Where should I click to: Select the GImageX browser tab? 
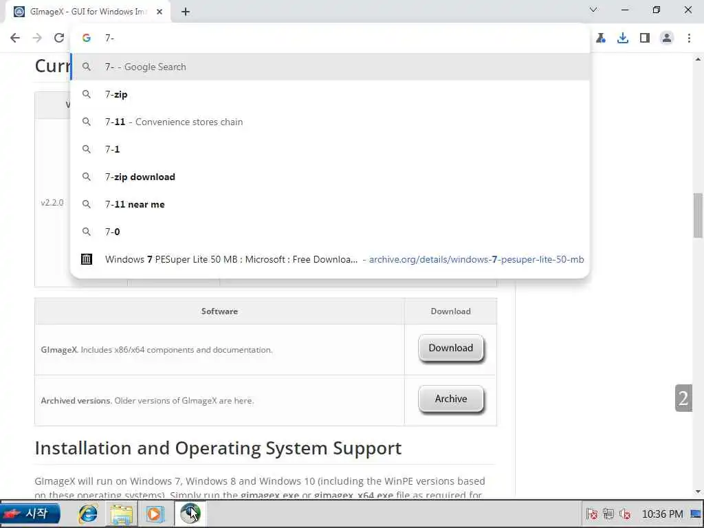87,12
